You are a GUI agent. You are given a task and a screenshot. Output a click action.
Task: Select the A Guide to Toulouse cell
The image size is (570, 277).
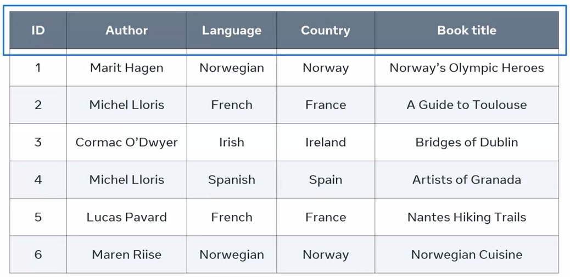click(x=467, y=105)
